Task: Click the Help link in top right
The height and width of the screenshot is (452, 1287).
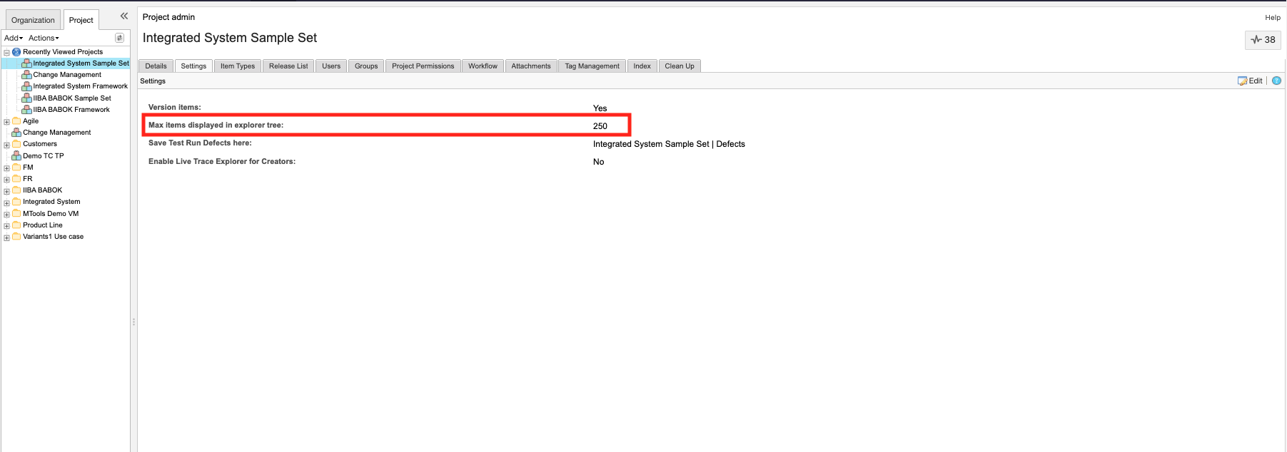Action: (1273, 17)
